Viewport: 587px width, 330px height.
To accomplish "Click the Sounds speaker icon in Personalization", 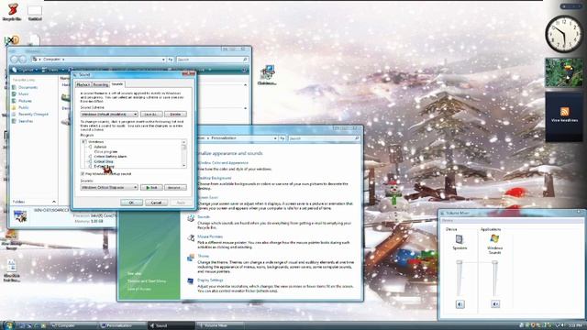I will coord(191,218).
